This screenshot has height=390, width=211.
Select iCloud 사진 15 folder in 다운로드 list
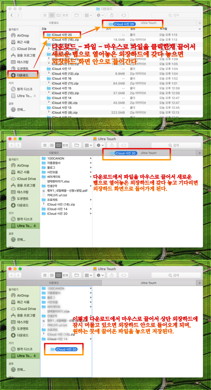pyautogui.click(x=122, y=88)
